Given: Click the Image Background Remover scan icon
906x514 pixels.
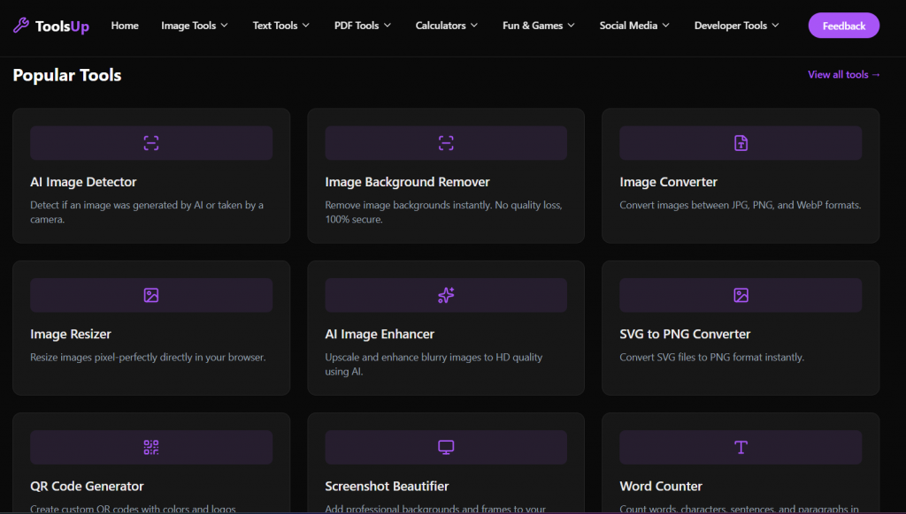Looking at the screenshot, I should click(446, 143).
